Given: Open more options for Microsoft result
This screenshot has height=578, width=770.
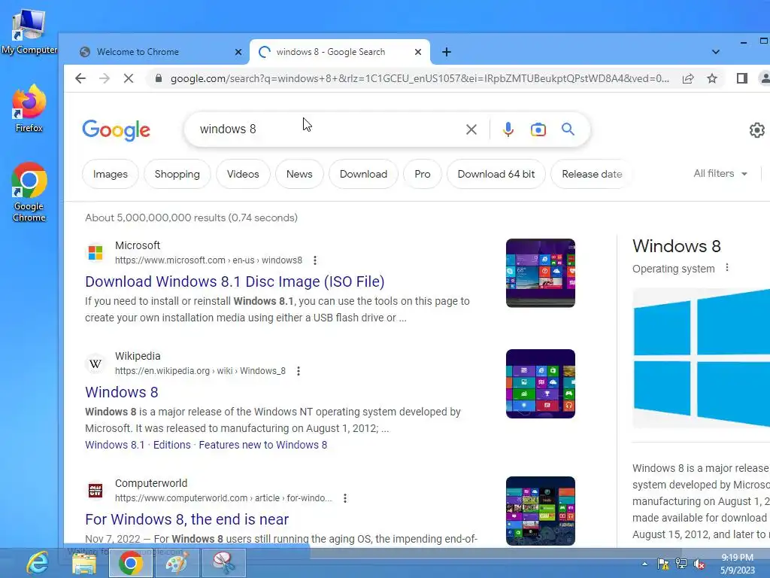Looking at the screenshot, I should click(x=315, y=260).
